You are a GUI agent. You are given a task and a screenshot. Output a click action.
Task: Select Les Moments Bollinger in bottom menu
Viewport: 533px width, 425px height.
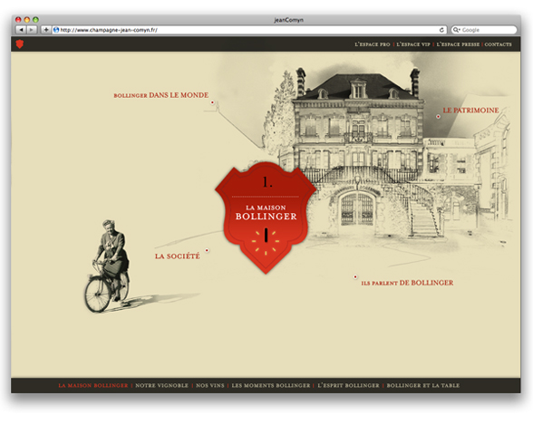click(x=271, y=386)
